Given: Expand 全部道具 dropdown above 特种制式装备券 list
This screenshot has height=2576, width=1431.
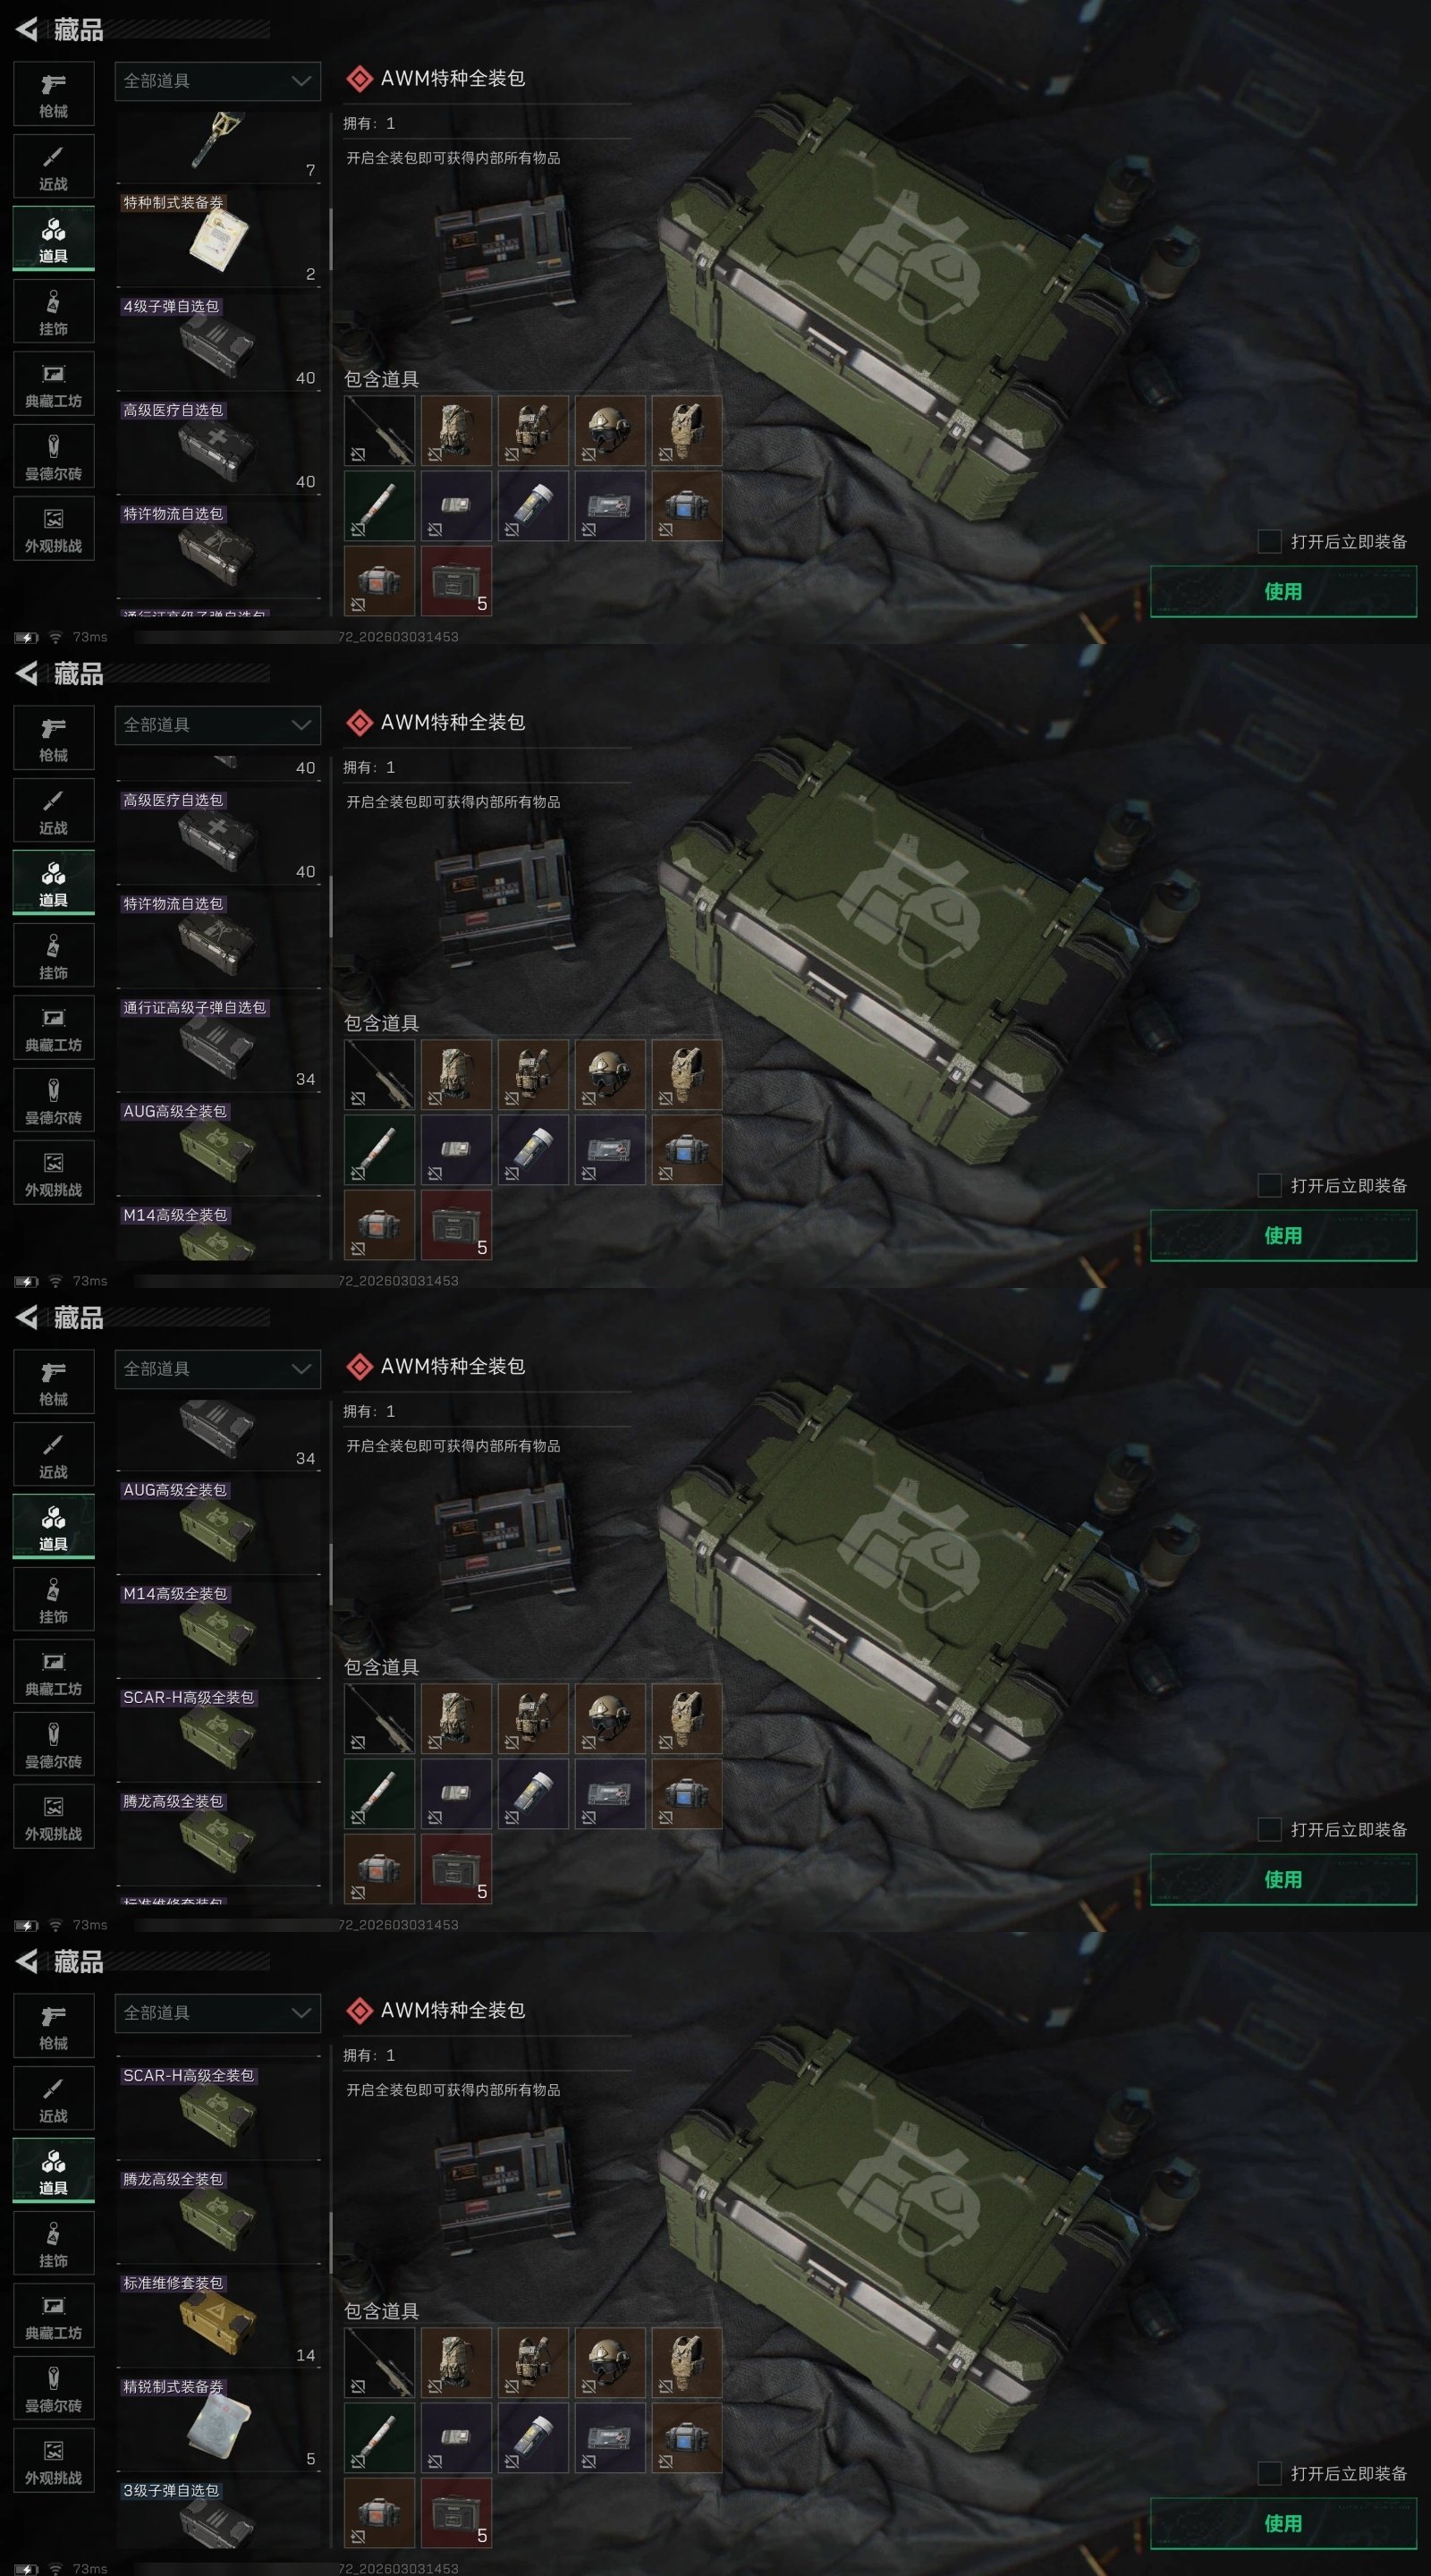Looking at the screenshot, I should [x=218, y=81].
